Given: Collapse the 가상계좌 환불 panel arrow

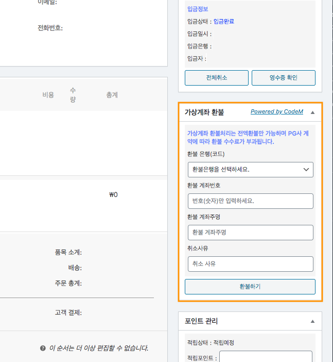Looking at the screenshot, I should [312, 112].
